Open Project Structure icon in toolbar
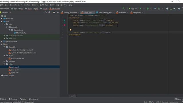Screen dimensions: 183x103 tap(179, 9)
